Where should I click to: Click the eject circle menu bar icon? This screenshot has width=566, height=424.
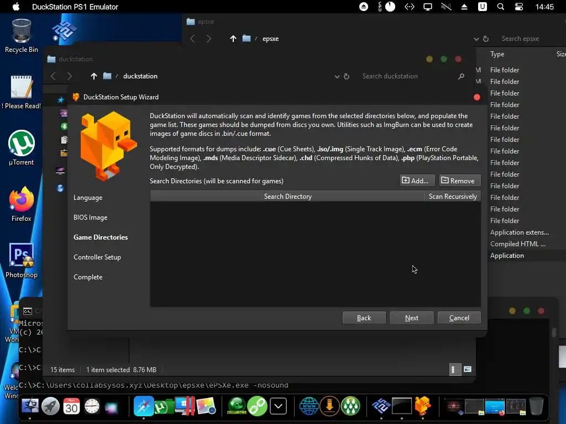coord(364,7)
